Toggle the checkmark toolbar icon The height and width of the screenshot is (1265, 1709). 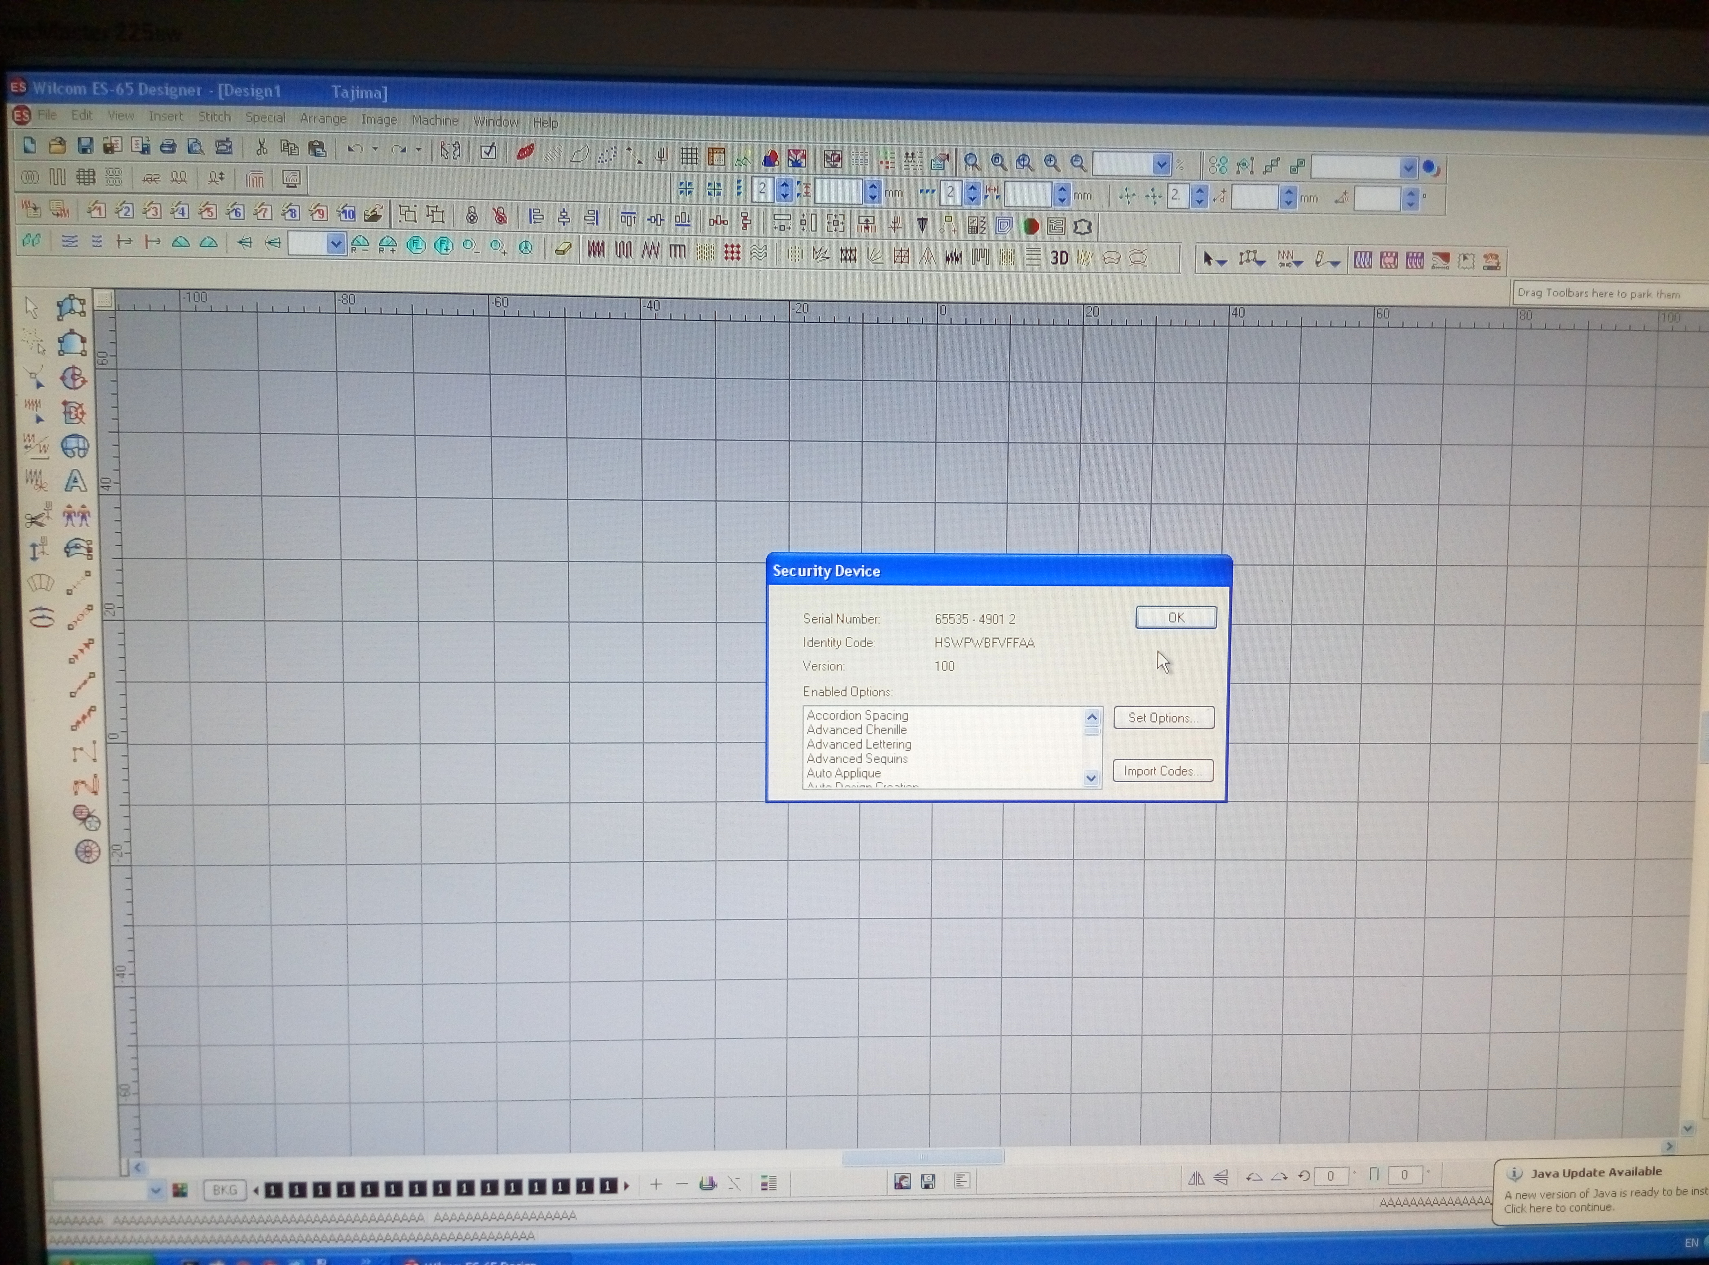point(488,152)
